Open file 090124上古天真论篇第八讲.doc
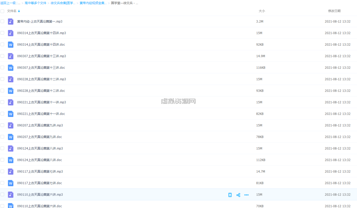 tap(40, 160)
